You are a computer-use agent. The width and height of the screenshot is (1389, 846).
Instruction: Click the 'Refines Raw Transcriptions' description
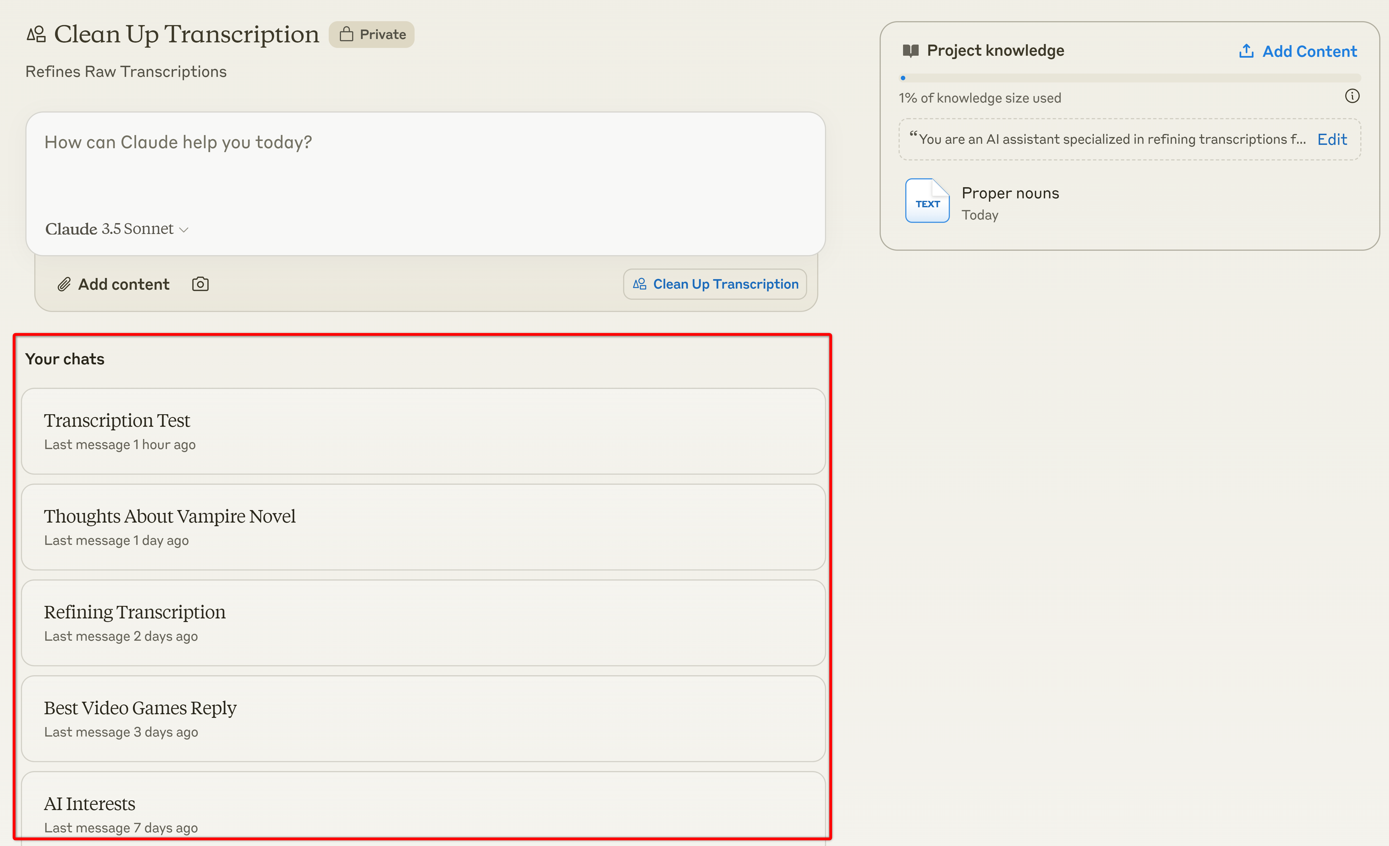[x=126, y=72]
